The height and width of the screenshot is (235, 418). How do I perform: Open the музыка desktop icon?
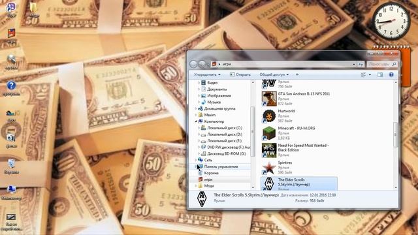[x=11, y=63]
